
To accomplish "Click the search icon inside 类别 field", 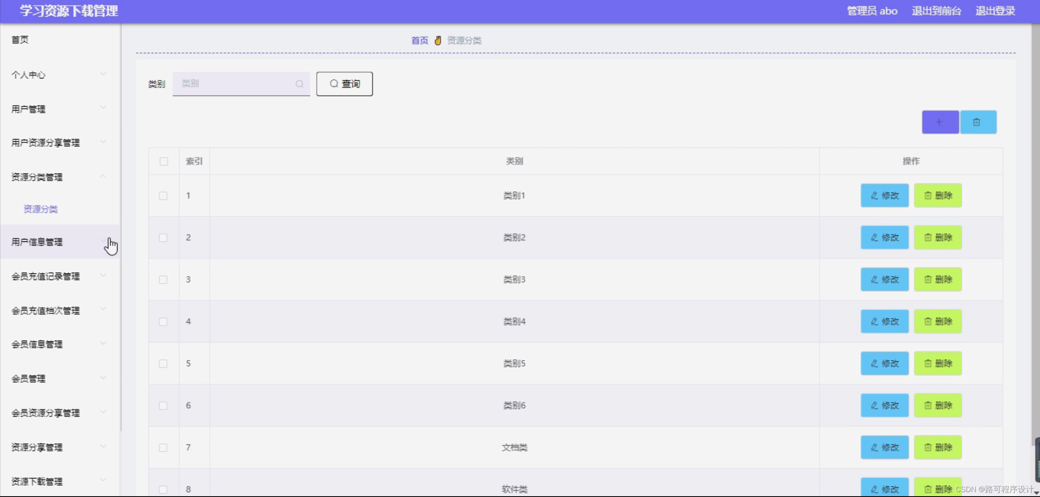I will pyautogui.click(x=299, y=84).
